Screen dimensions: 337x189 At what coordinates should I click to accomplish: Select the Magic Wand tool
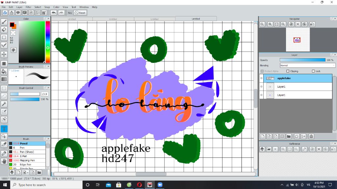[x=4, y=104]
